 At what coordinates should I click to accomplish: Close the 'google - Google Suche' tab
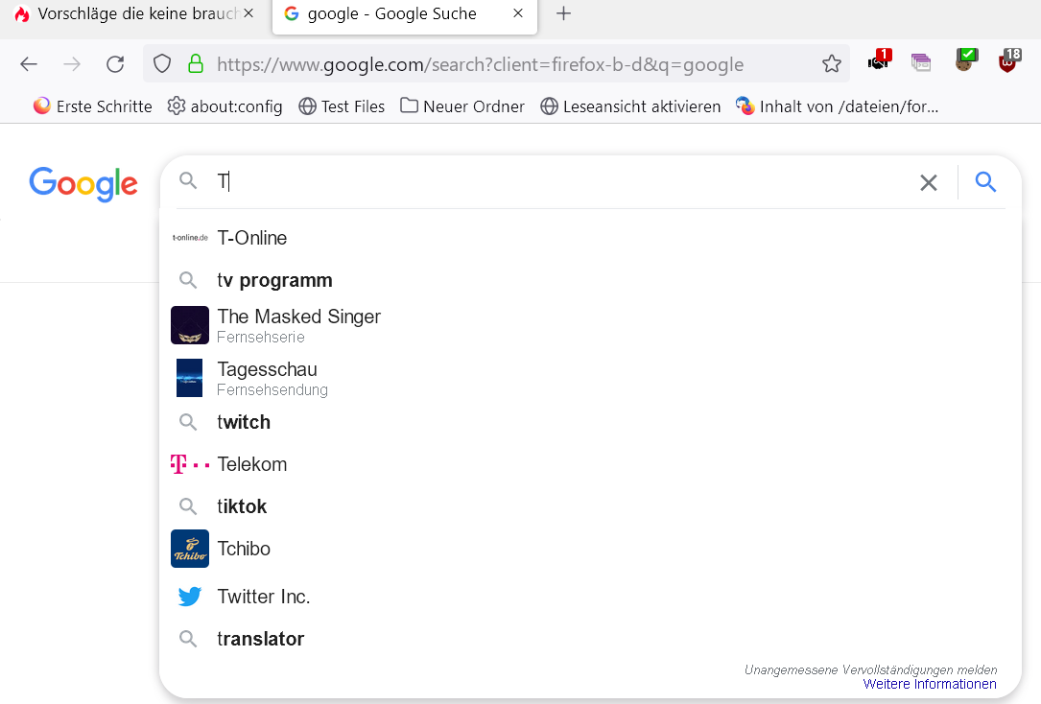click(x=518, y=13)
